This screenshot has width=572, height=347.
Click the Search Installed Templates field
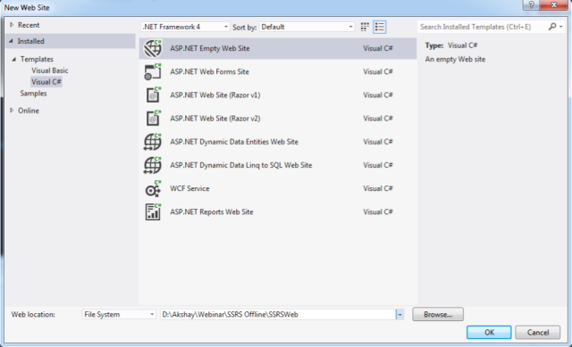coord(483,27)
